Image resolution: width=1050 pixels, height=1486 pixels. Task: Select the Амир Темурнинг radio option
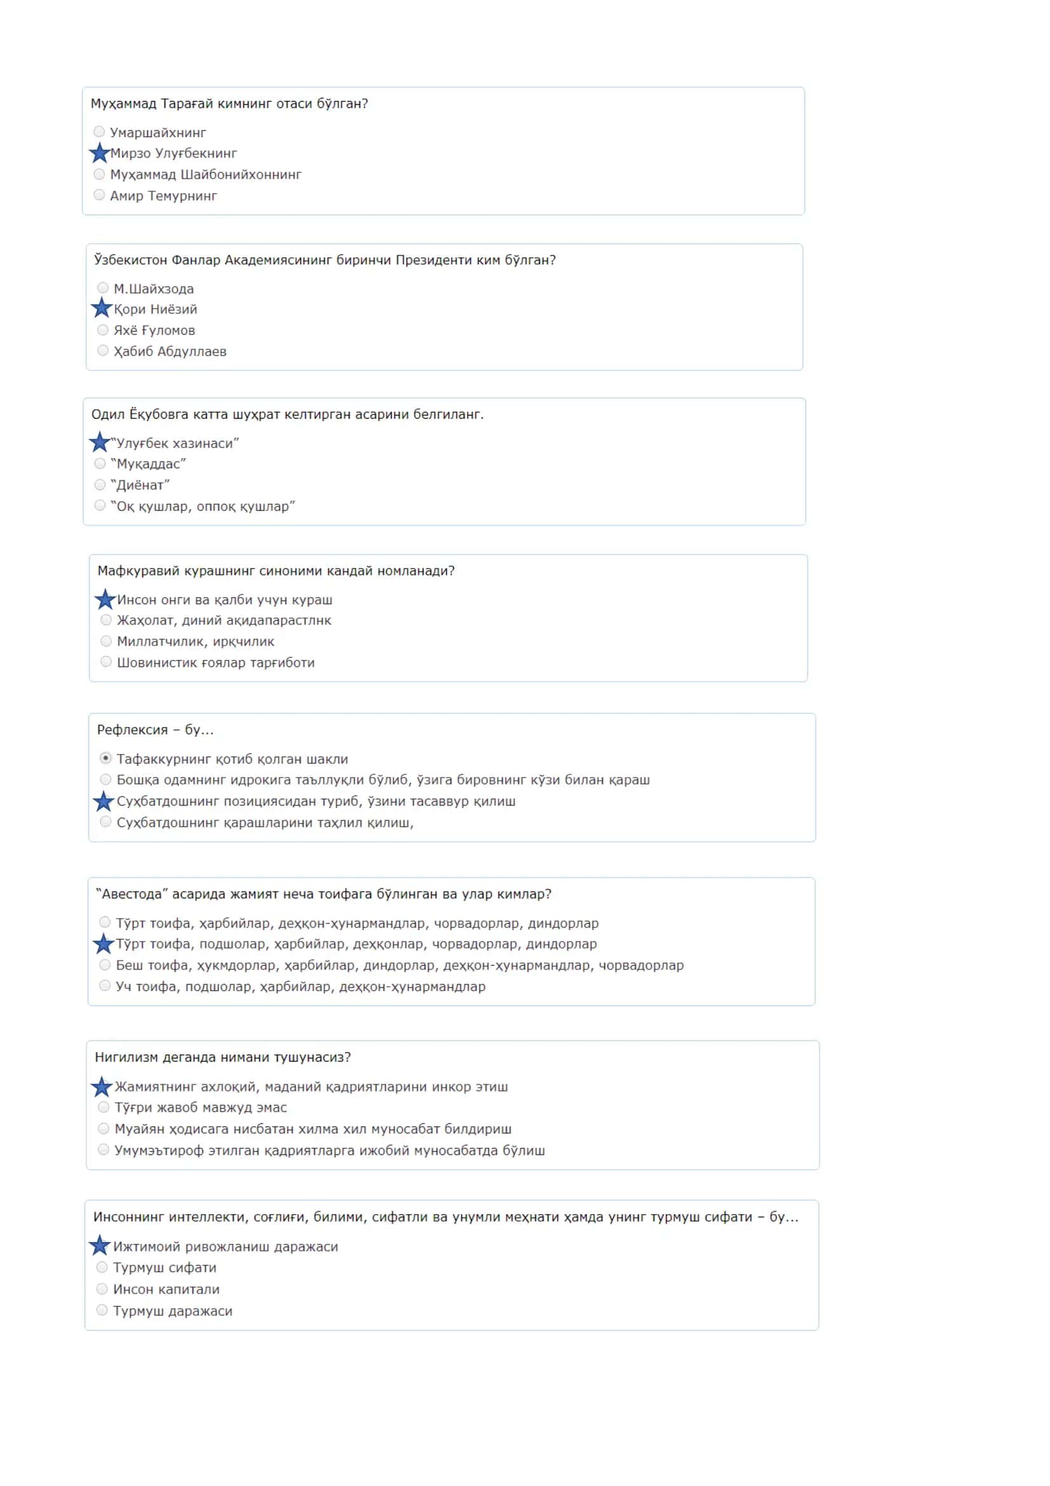click(x=99, y=195)
